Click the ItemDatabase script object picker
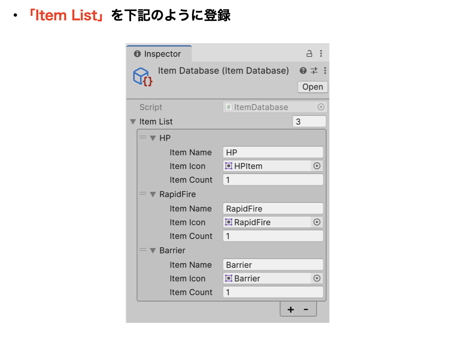 (321, 107)
